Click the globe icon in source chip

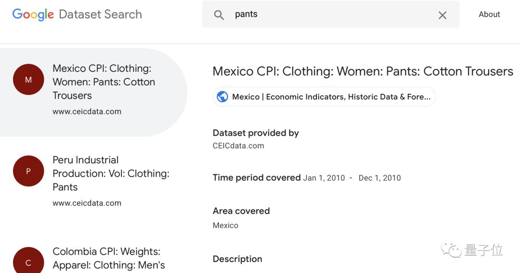(x=222, y=97)
